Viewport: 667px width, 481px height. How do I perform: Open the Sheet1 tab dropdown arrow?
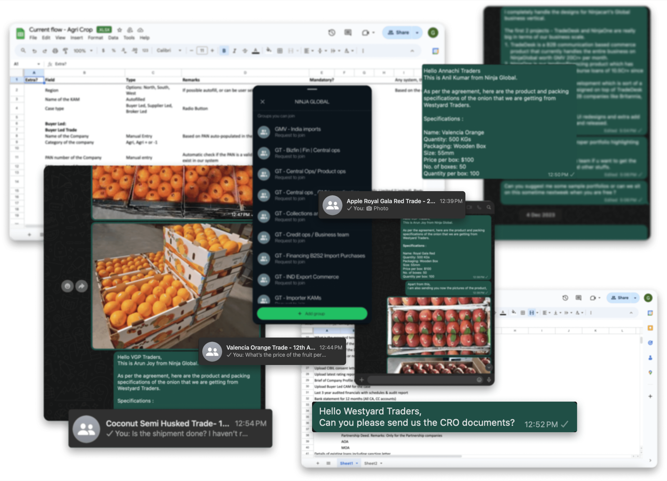point(357,463)
